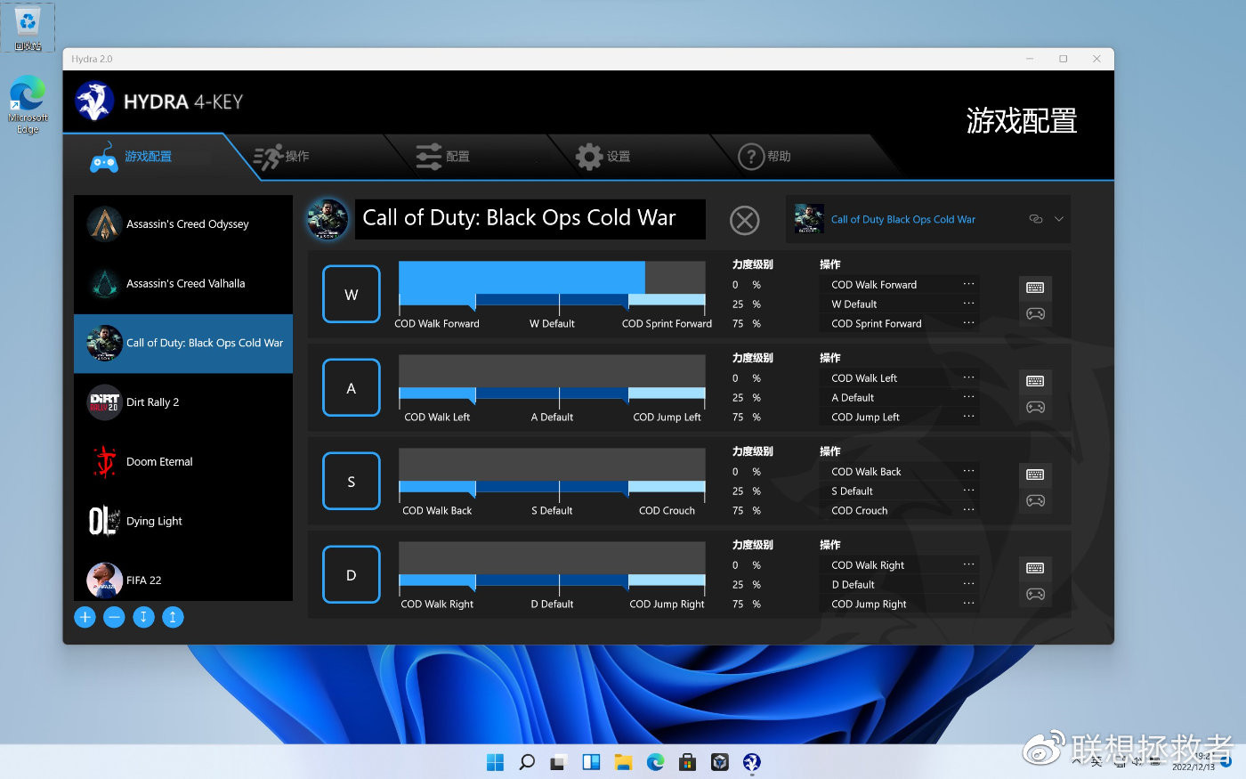Click the remove game profile minus button

point(114,617)
